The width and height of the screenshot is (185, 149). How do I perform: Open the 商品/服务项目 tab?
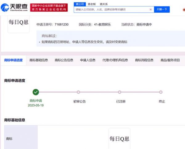point(170,60)
